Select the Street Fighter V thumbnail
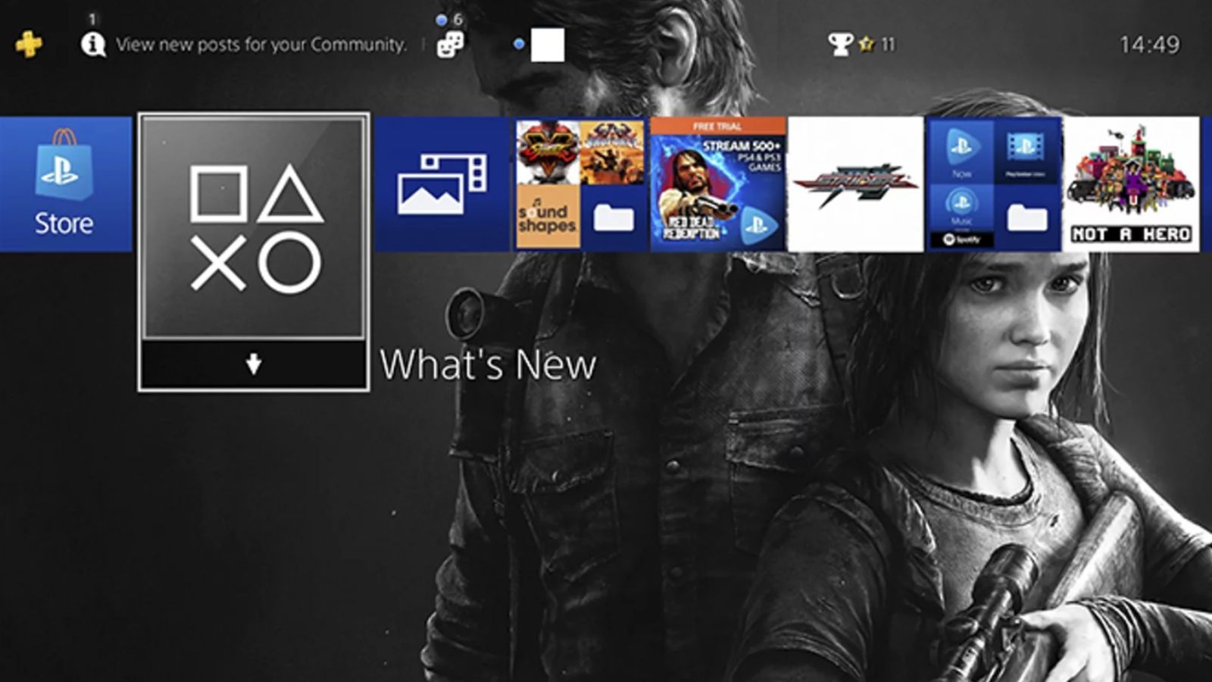Screen dimensions: 1212x682 click(x=548, y=152)
